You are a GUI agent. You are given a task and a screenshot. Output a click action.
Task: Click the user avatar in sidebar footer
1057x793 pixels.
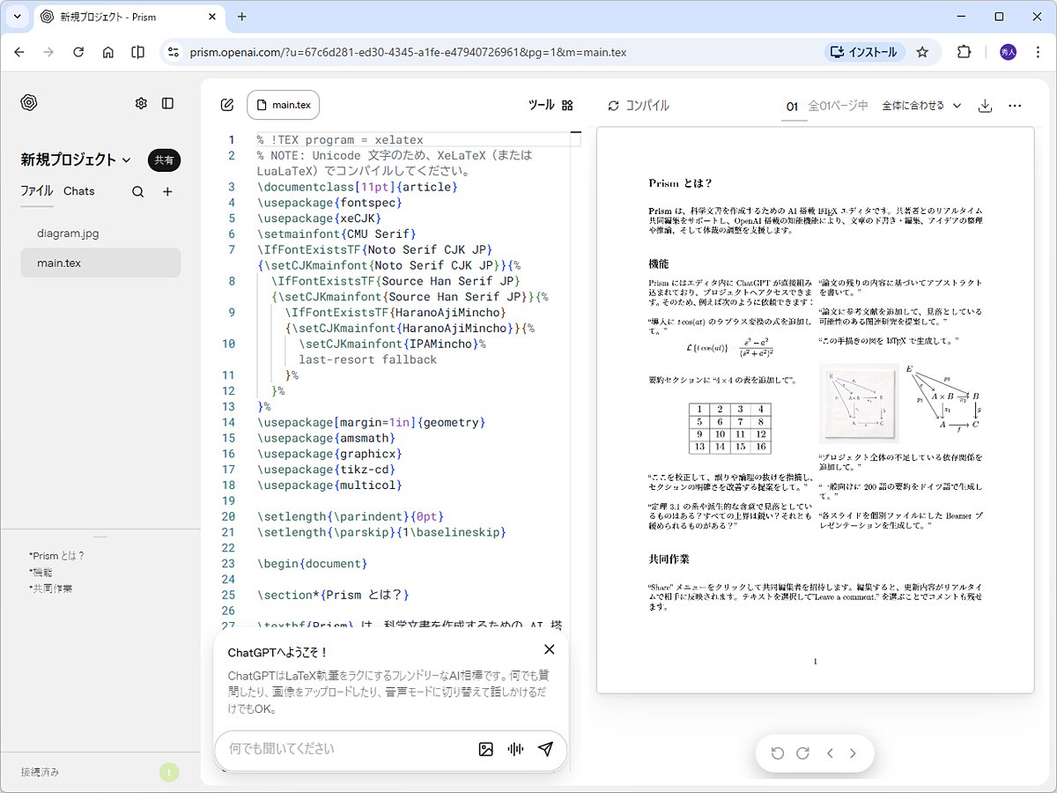[x=169, y=772]
